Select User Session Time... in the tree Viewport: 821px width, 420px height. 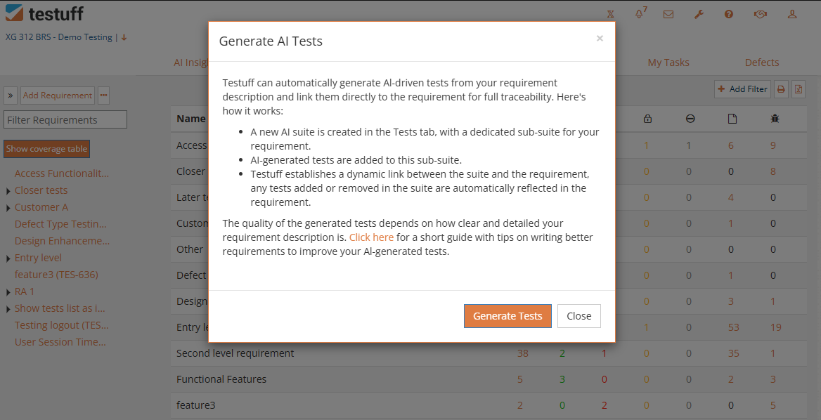coord(60,341)
